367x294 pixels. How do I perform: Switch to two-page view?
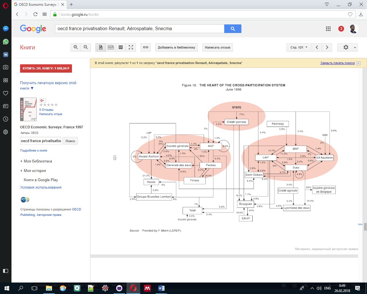(111, 47)
